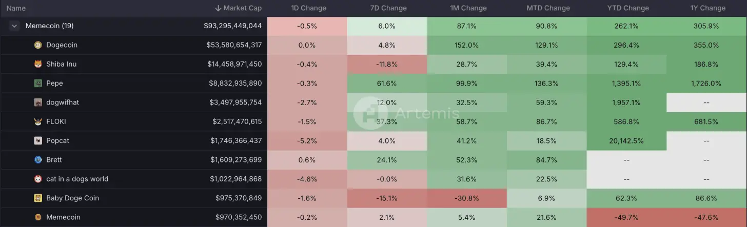Screen dimensions: 747x227
Task: Click Pepe's 1,726.0% 1Y Change cell
Action: point(706,83)
